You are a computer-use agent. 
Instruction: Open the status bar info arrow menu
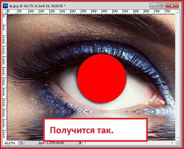pos(81,143)
